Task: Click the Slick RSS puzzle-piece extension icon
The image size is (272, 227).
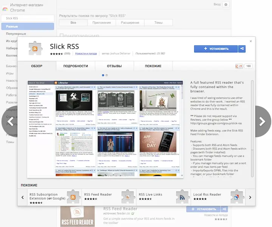Action: pos(35,49)
